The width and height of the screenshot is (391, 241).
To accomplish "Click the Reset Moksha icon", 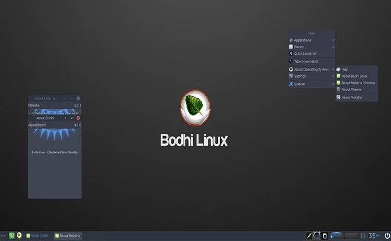I will coord(339,98).
